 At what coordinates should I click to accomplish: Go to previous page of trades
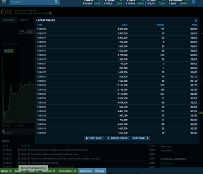[x=118, y=138]
